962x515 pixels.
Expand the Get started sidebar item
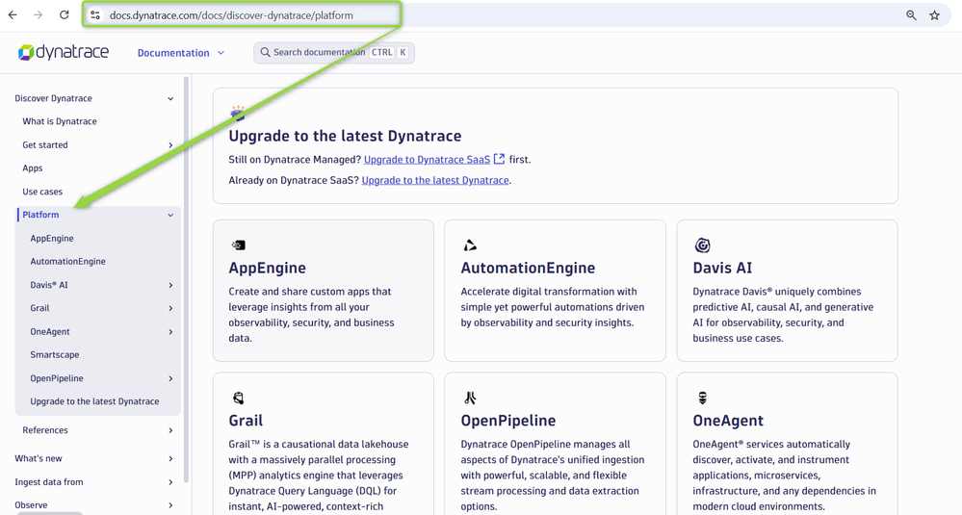tap(170, 145)
